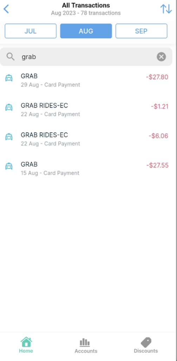177x361 pixels.
Task: Click taxi icon of 29 Aug GRAB
Action: click(9, 78)
